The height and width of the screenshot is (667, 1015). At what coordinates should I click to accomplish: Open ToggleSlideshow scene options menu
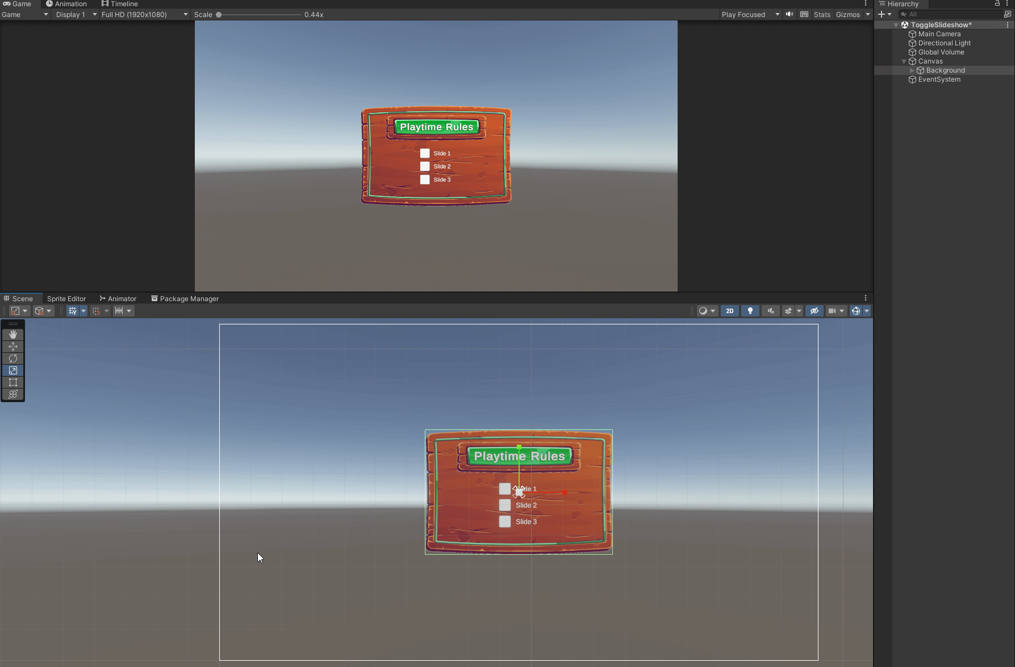tap(1008, 25)
